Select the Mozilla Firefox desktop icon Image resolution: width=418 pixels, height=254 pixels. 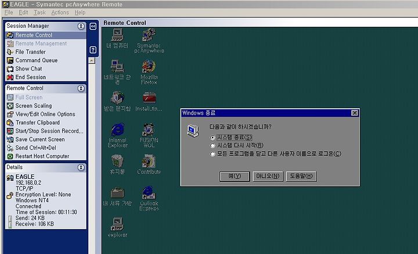click(x=149, y=72)
